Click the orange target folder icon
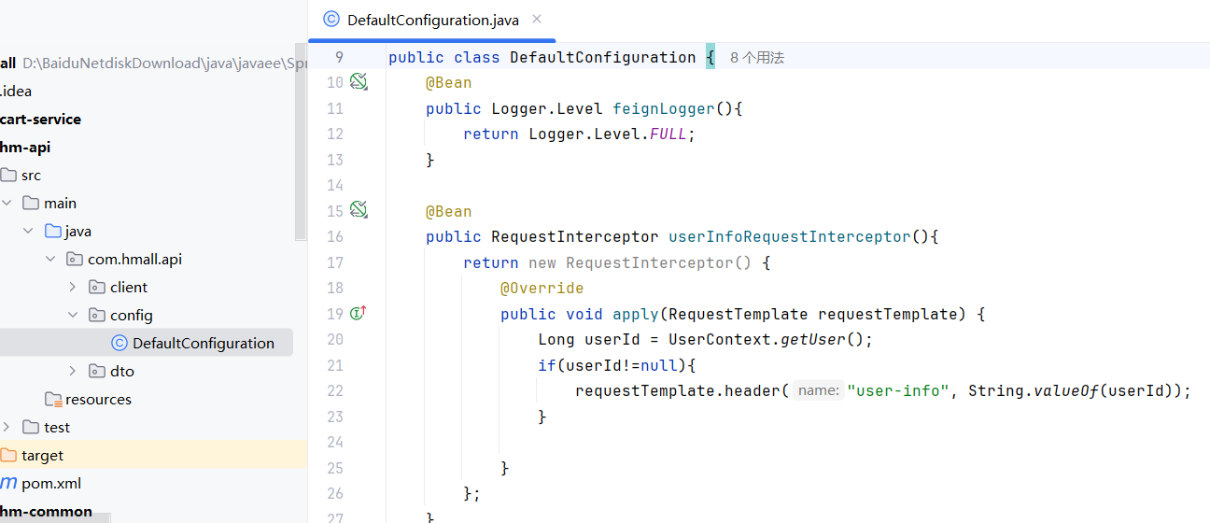Viewport: 1210px width, 523px height. (x=8, y=455)
